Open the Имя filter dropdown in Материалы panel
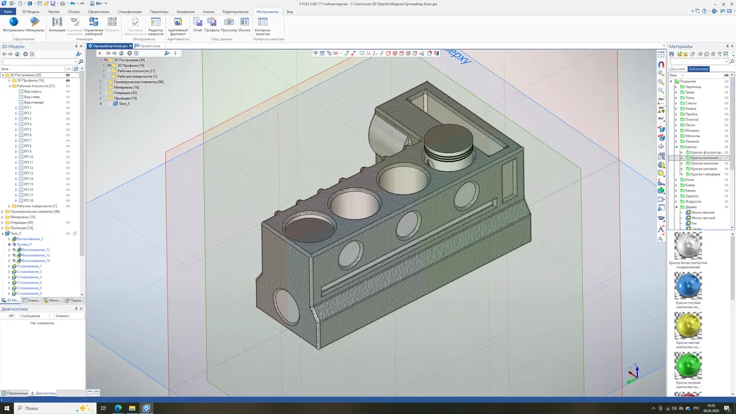The width and height of the screenshot is (736, 414). 683,75
